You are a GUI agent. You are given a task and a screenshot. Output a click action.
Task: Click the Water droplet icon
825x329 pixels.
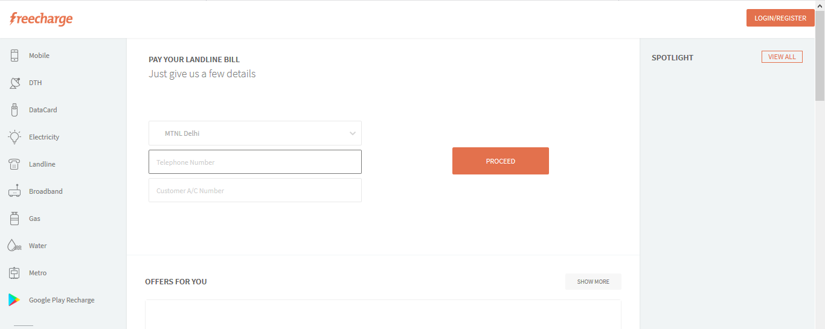[x=14, y=246]
